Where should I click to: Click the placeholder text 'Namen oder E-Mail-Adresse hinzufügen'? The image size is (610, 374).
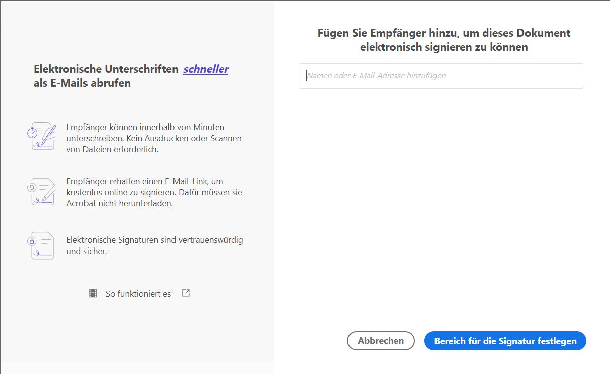pyautogui.click(x=376, y=76)
